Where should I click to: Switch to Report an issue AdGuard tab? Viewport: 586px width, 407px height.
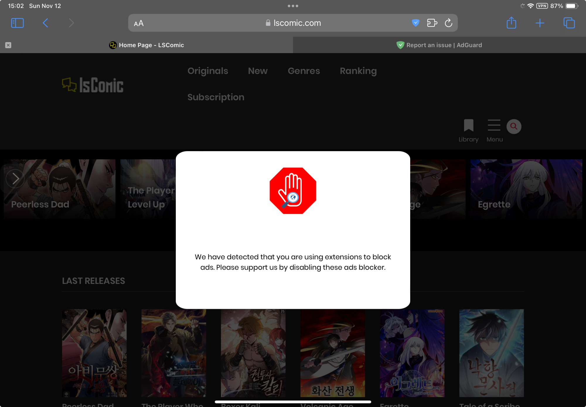click(x=439, y=45)
